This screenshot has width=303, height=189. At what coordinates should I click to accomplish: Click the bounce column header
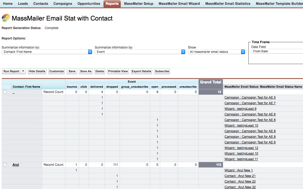[72, 87]
